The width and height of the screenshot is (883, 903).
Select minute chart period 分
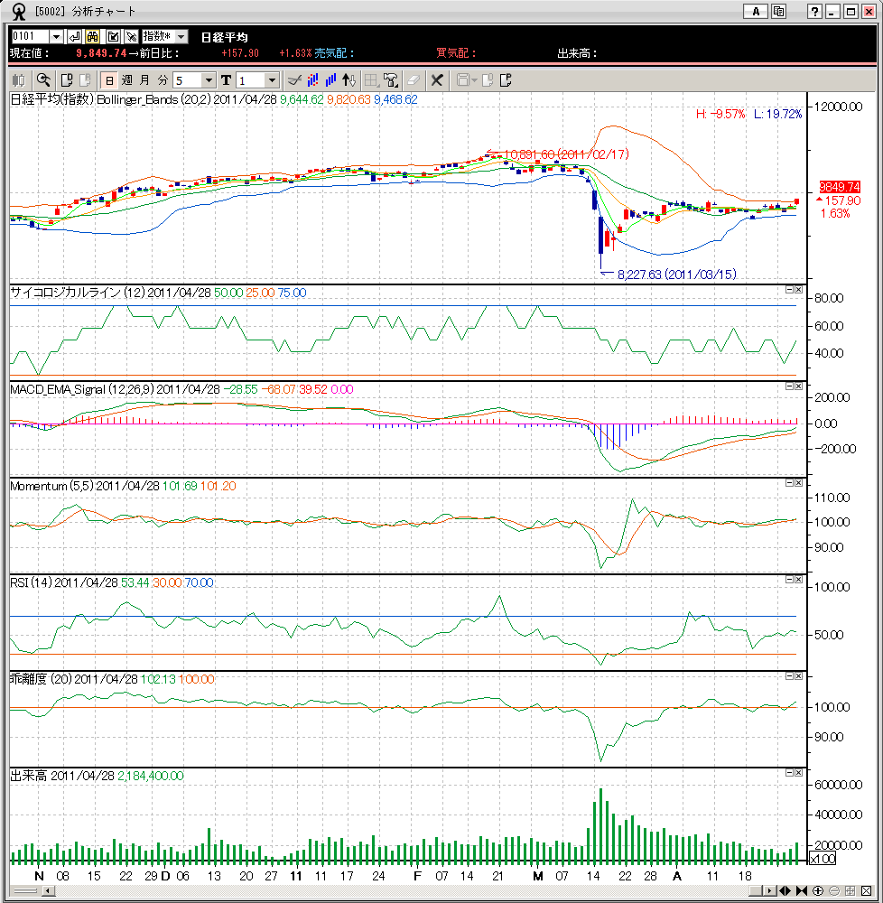(x=163, y=79)
